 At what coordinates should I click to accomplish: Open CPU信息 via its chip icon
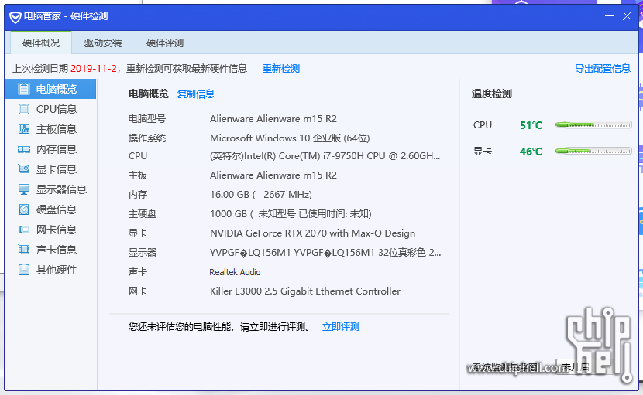pyautogui.click(x=24, y=109)
